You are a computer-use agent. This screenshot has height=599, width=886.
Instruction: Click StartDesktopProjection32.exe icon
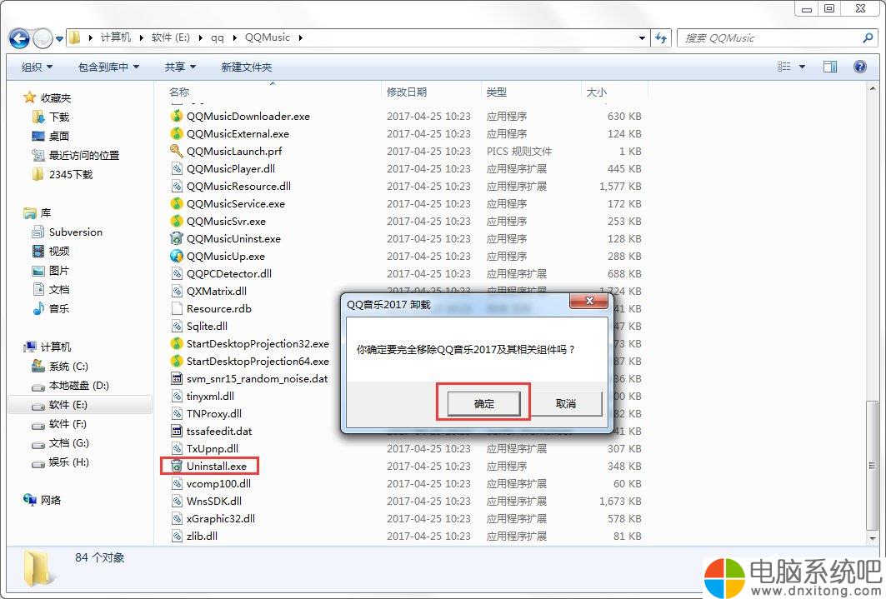point(177,343)
